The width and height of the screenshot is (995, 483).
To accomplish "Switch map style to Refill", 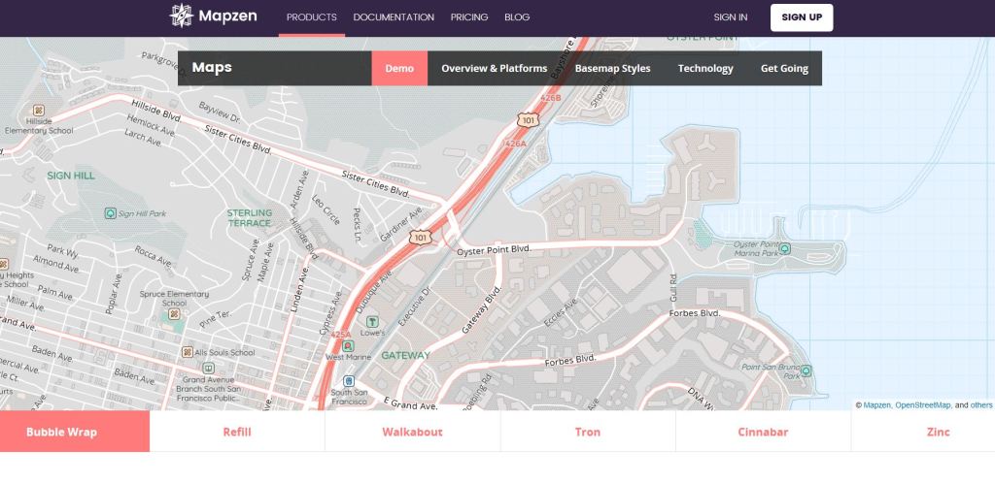I will [x=237, y=432].
